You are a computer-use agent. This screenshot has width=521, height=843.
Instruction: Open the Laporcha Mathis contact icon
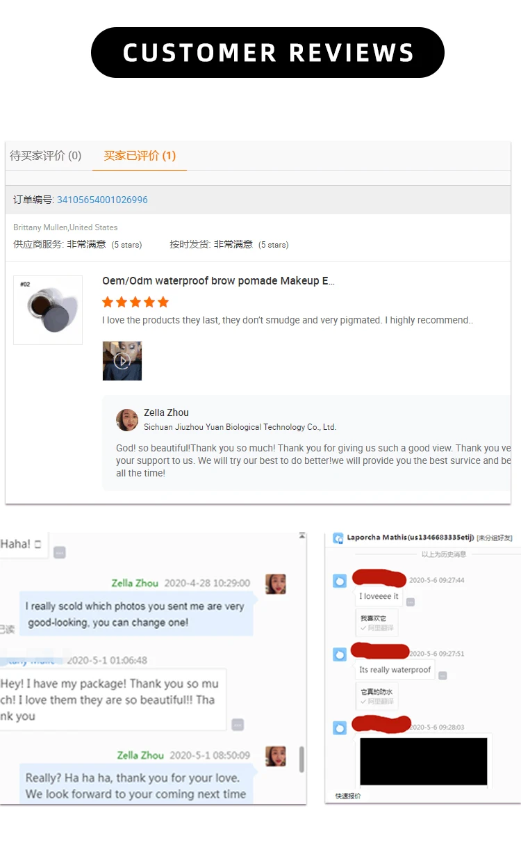coord(338,538)
